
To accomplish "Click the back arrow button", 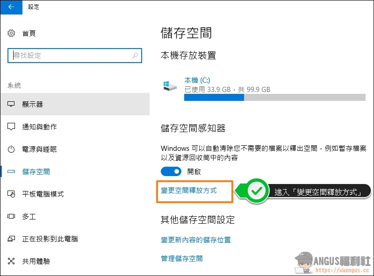I will tap(11, 7).
